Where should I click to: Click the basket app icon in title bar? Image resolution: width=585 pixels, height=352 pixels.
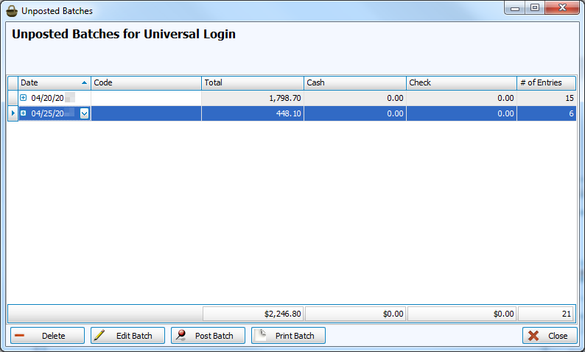12,11
